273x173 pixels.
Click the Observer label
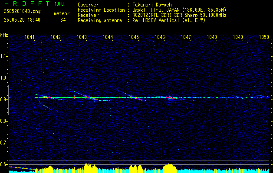pyautogui.click(x=88, y=5)
